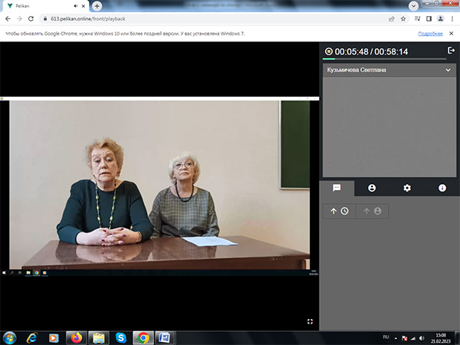Bookmark this page with the star
Image resolution: width=460 pixels, height=345 pixels.
point(403,18)
